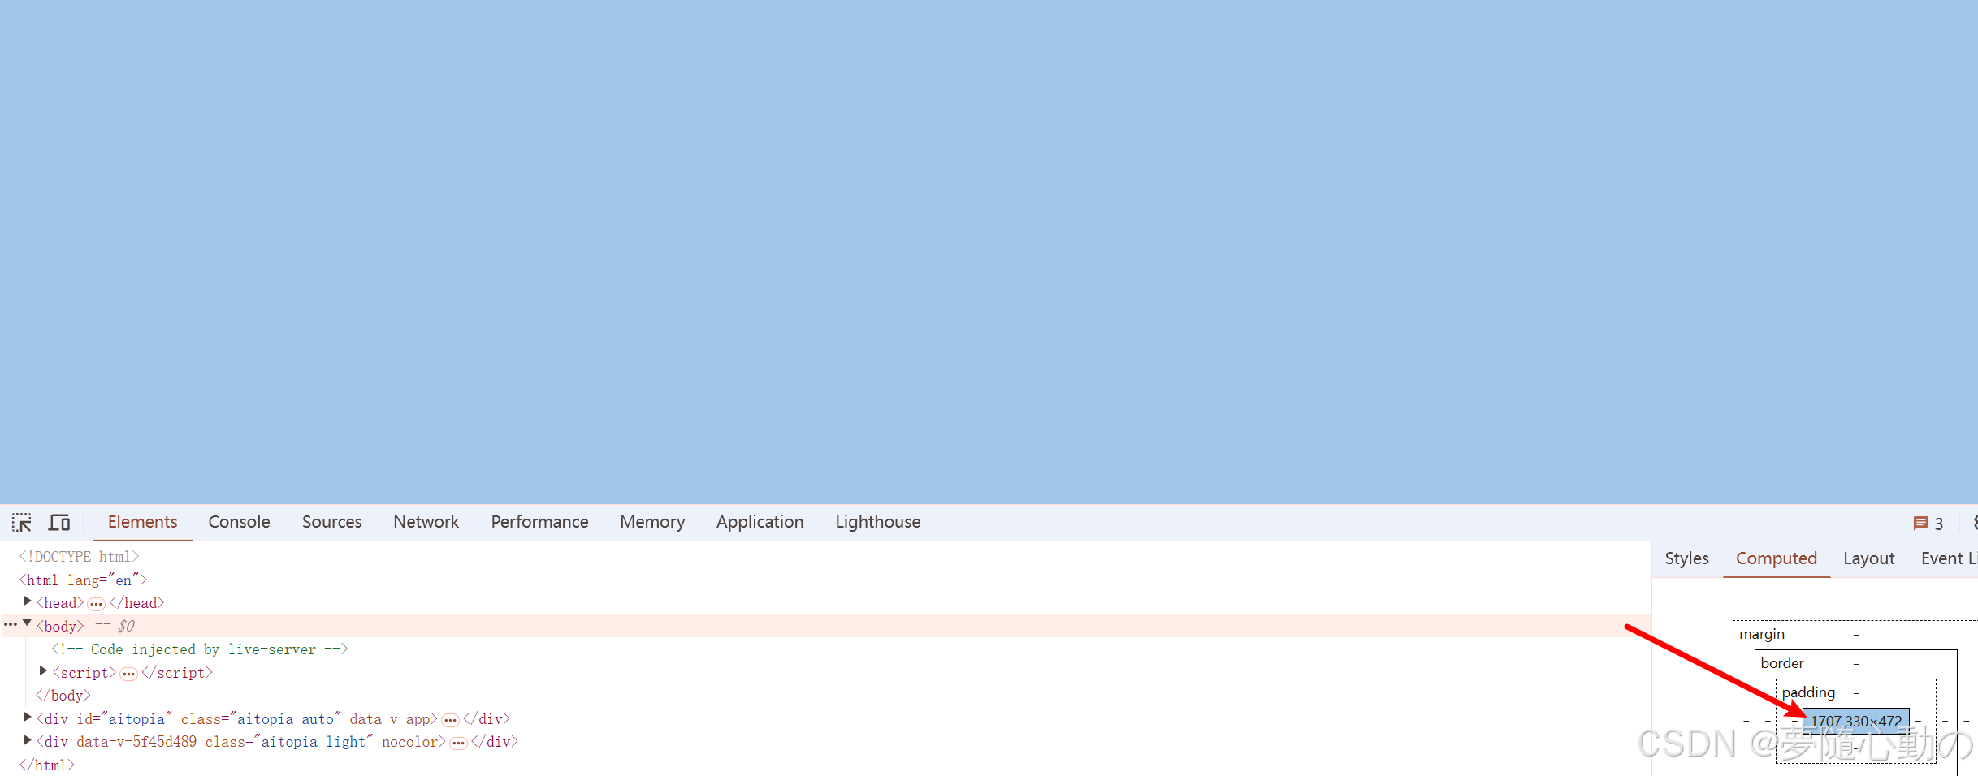Collapse the body element node
This screenshot has height=776, width=1978.
(x=28, y=623)
